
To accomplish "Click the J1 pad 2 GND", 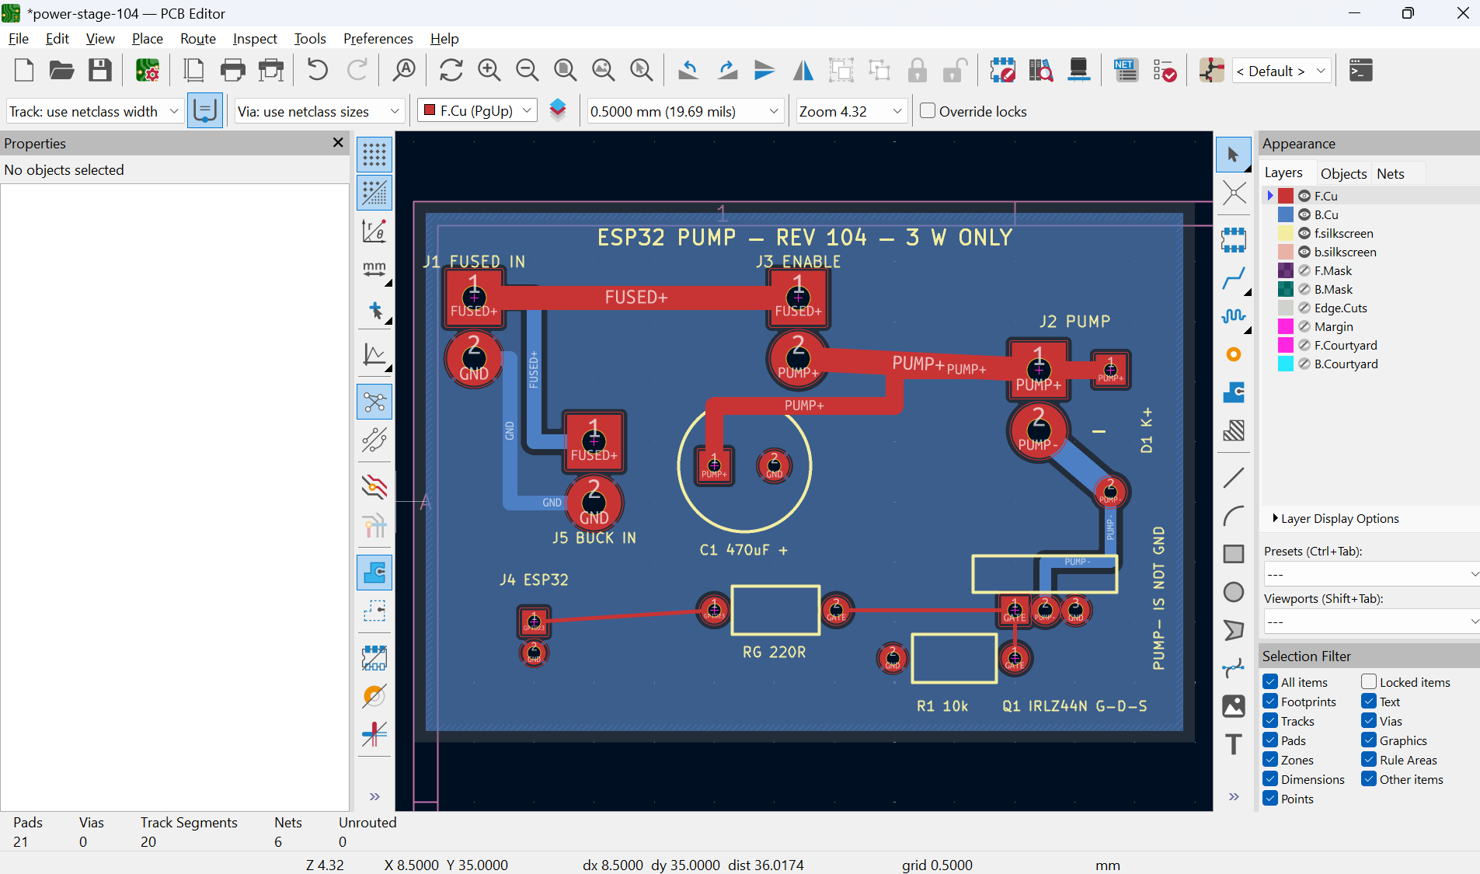I will (474, 358).
